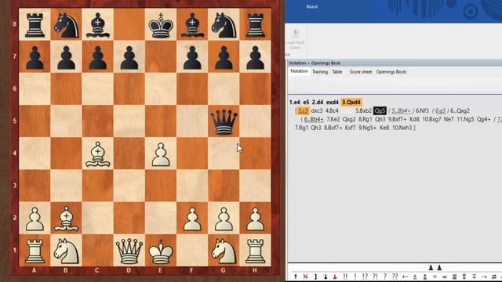Click the equal position = symbol

click(435, 277)
